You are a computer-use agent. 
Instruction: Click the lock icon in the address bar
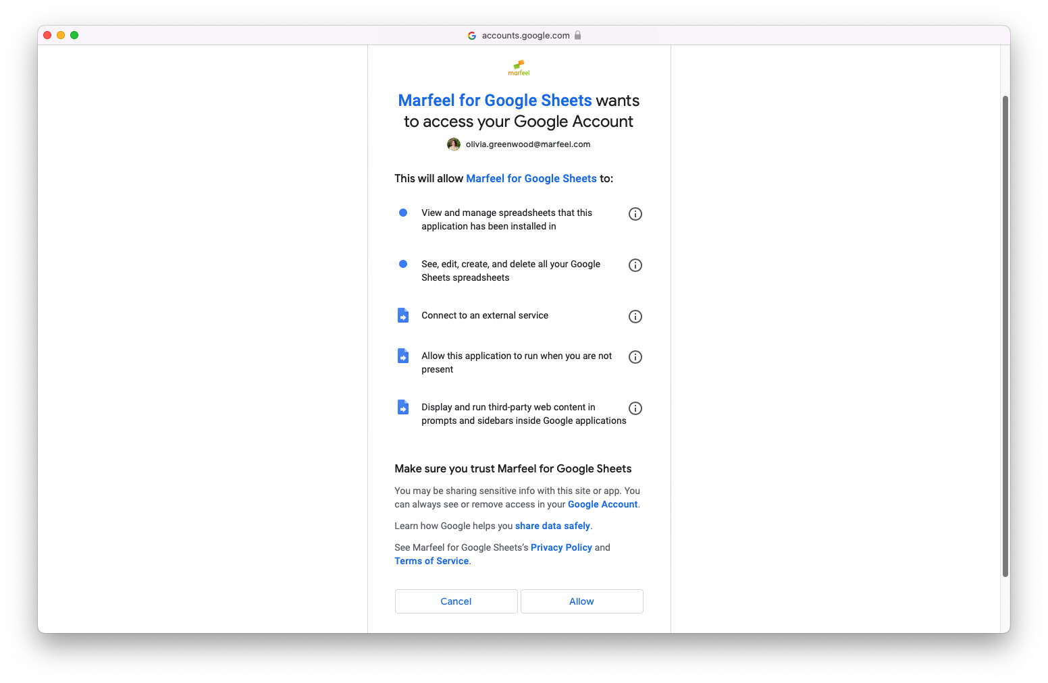578,35
